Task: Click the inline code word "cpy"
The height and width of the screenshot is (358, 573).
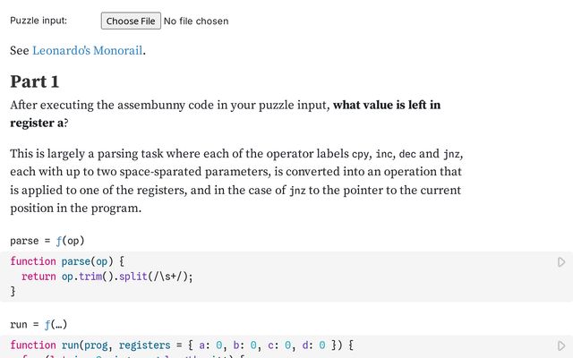Action: click(x=361, y=154)
